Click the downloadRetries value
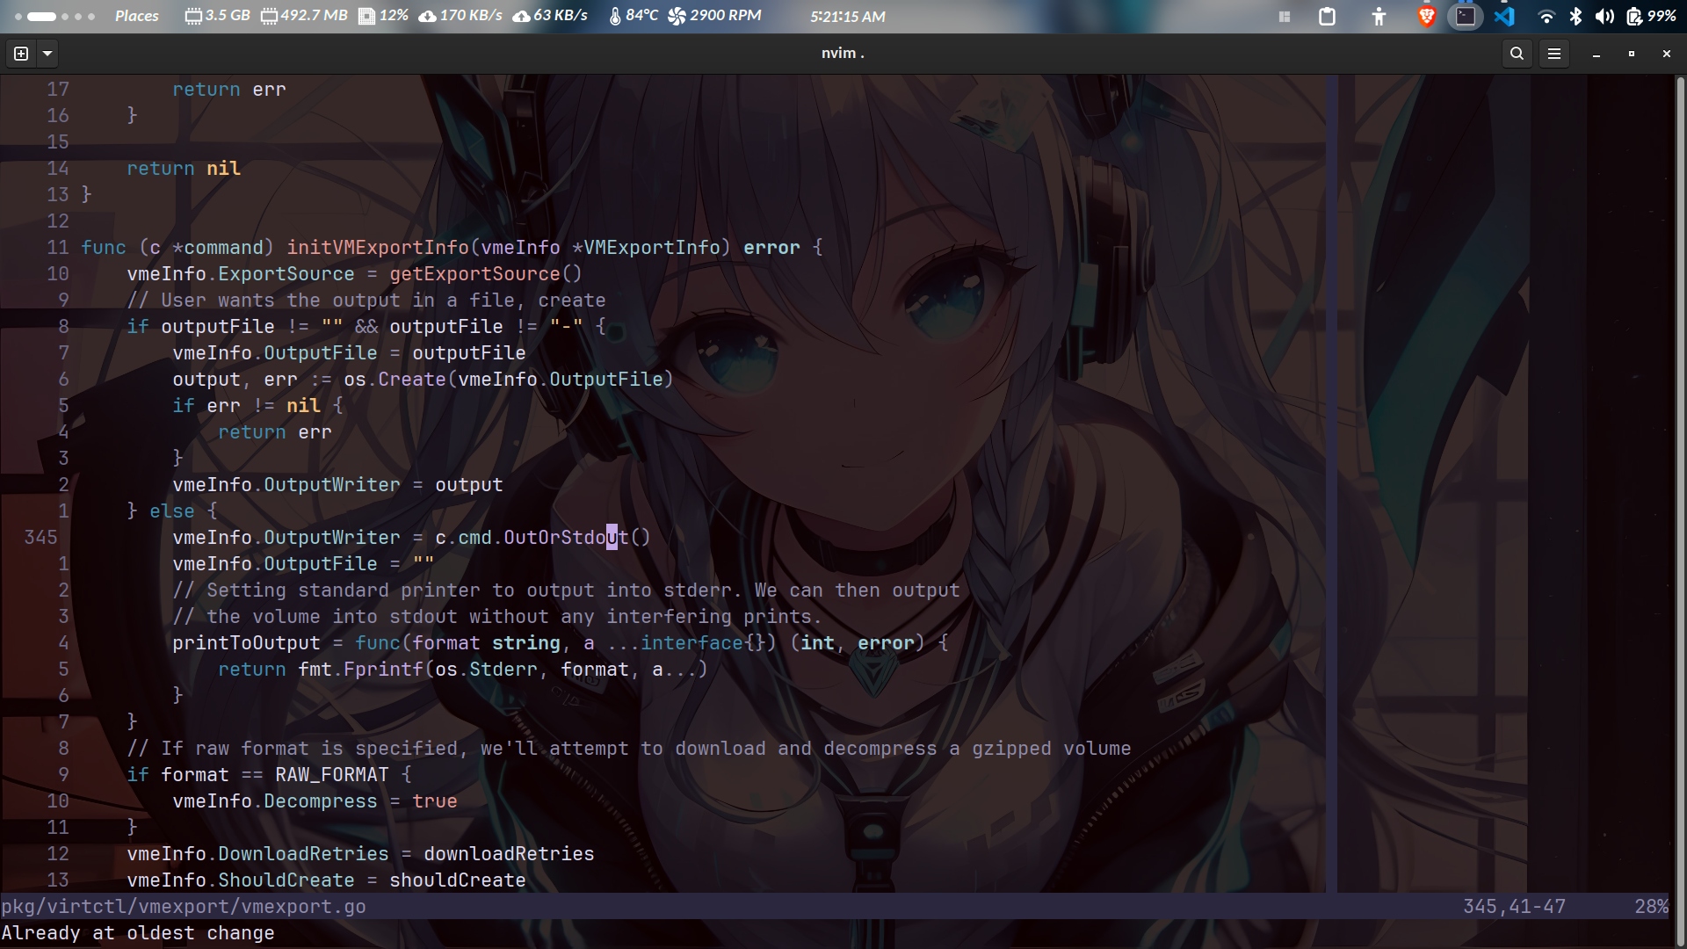 pos(509,853)
